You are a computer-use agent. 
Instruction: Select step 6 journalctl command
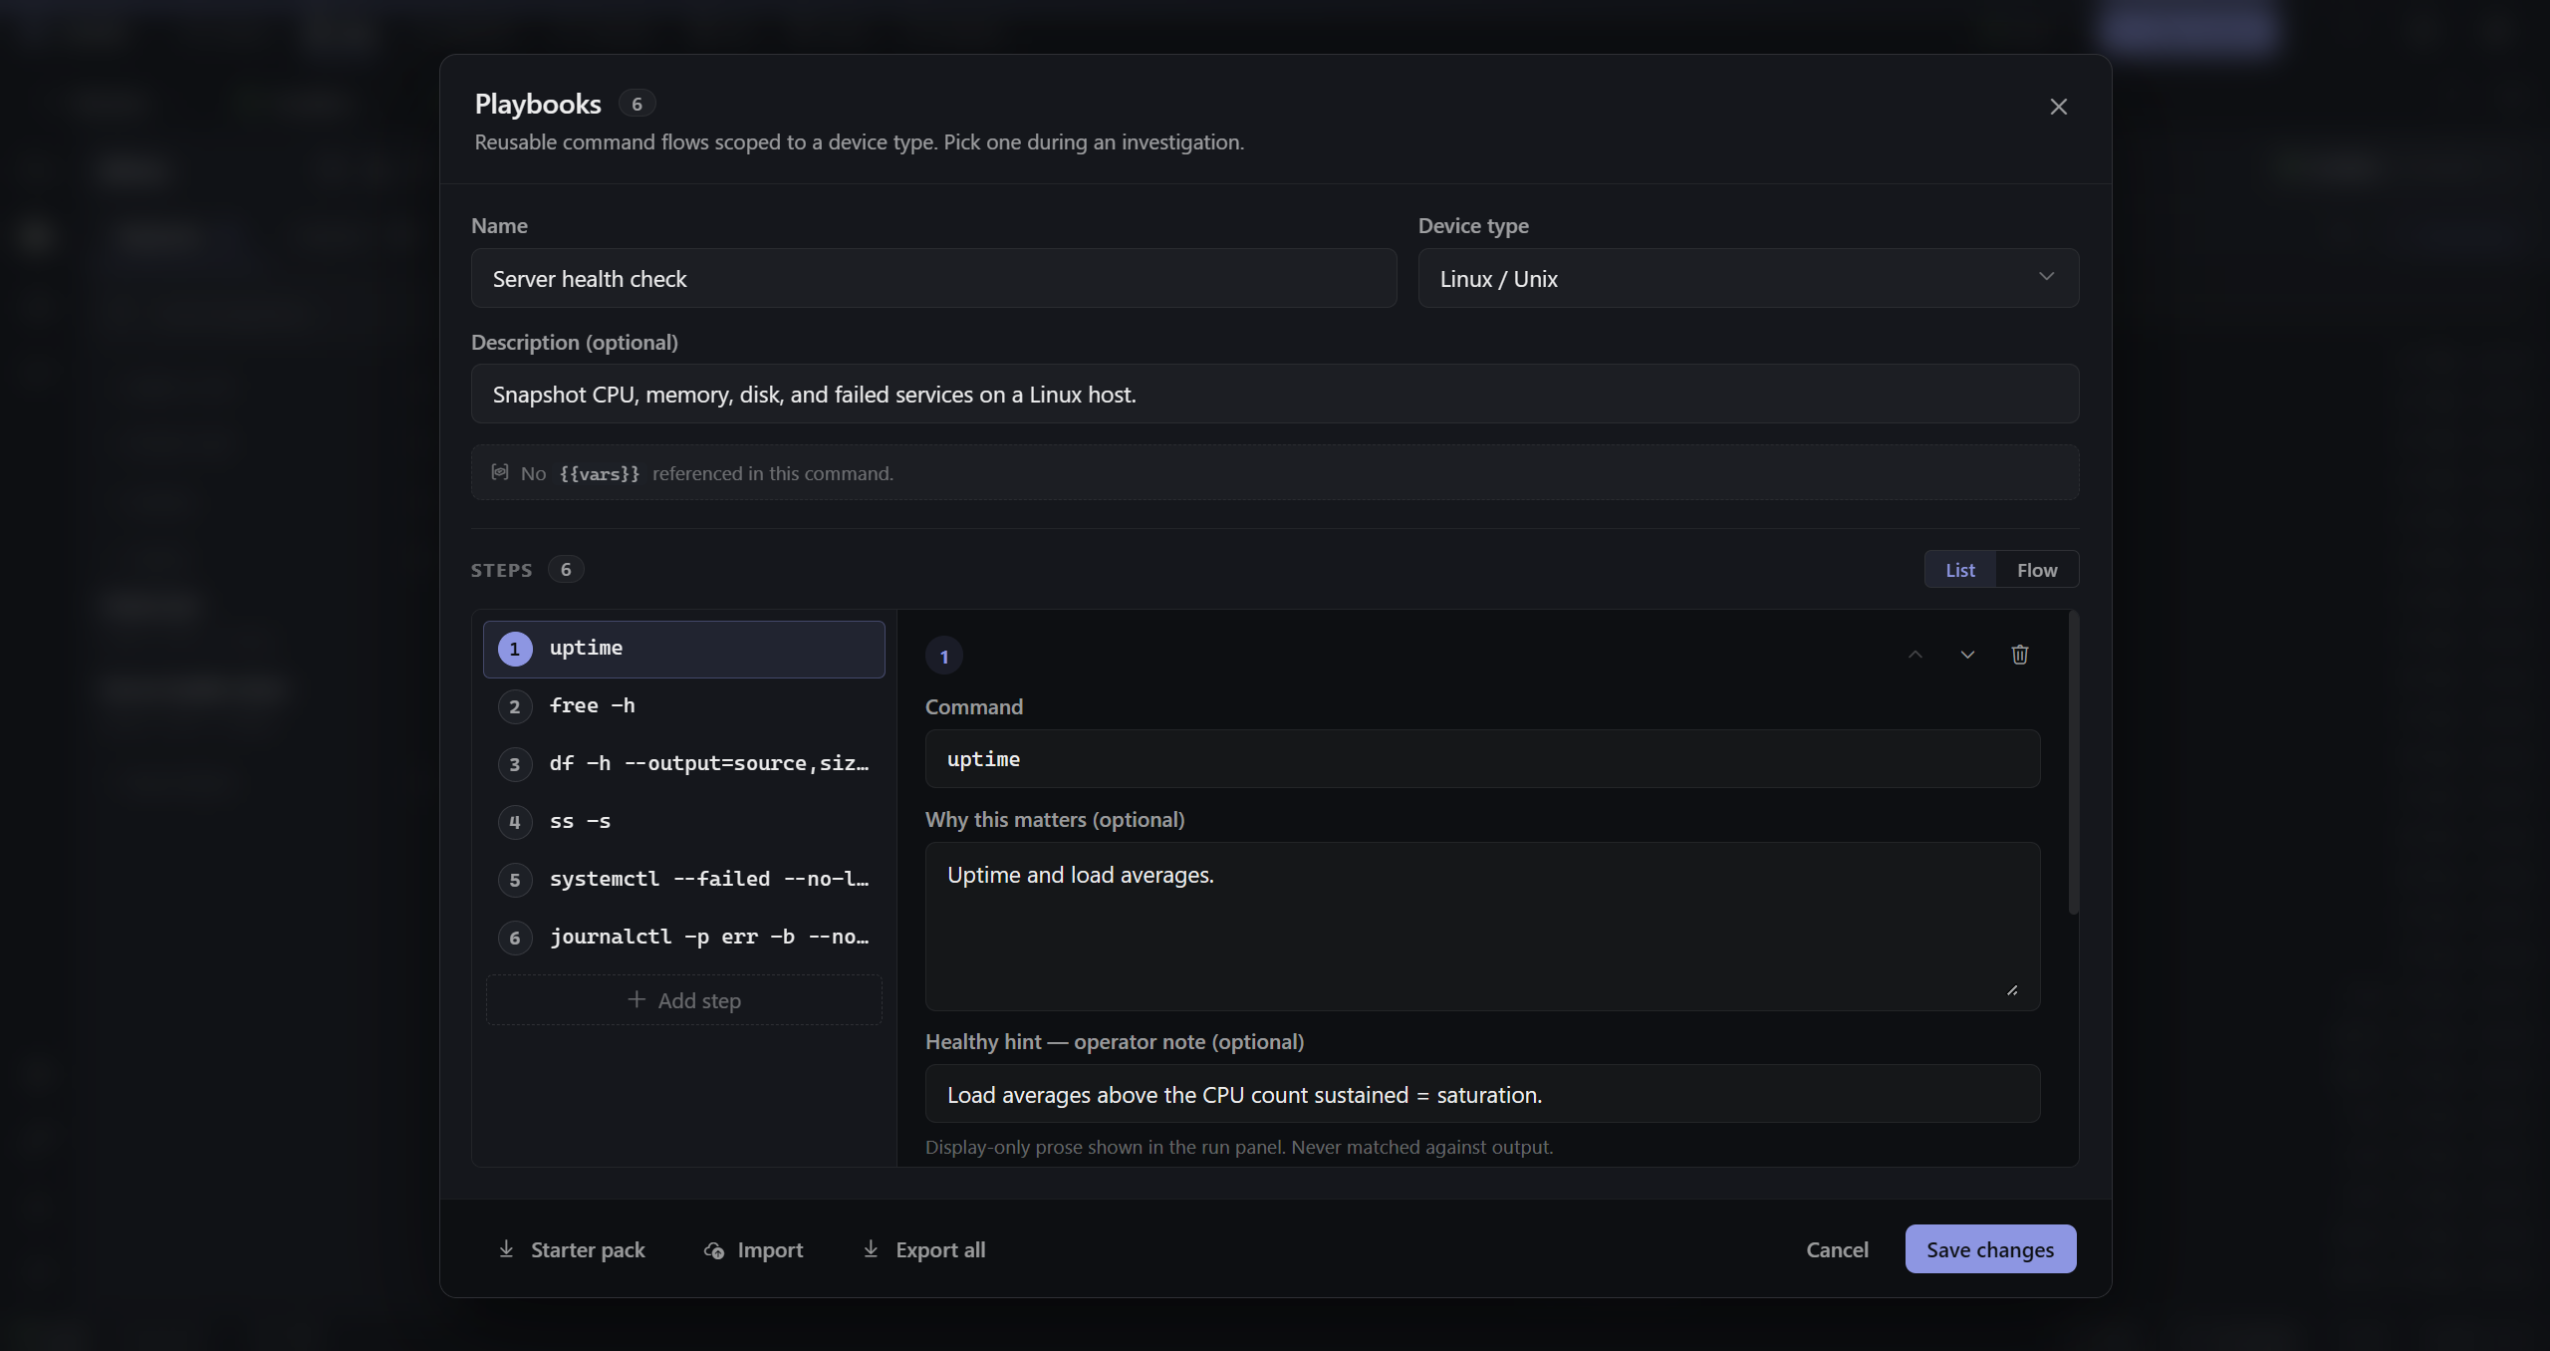click(684, 938)
